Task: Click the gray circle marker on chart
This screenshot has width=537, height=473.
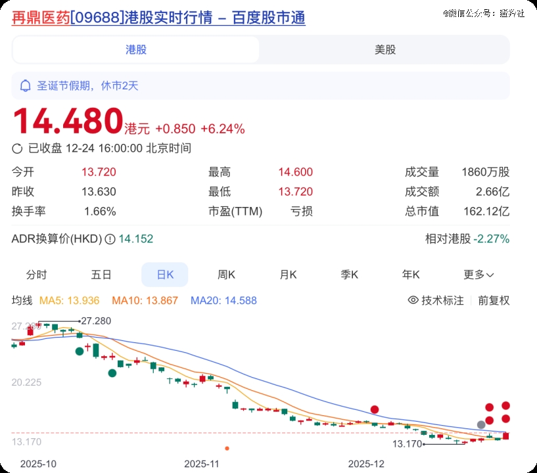Action: point(481,424)
